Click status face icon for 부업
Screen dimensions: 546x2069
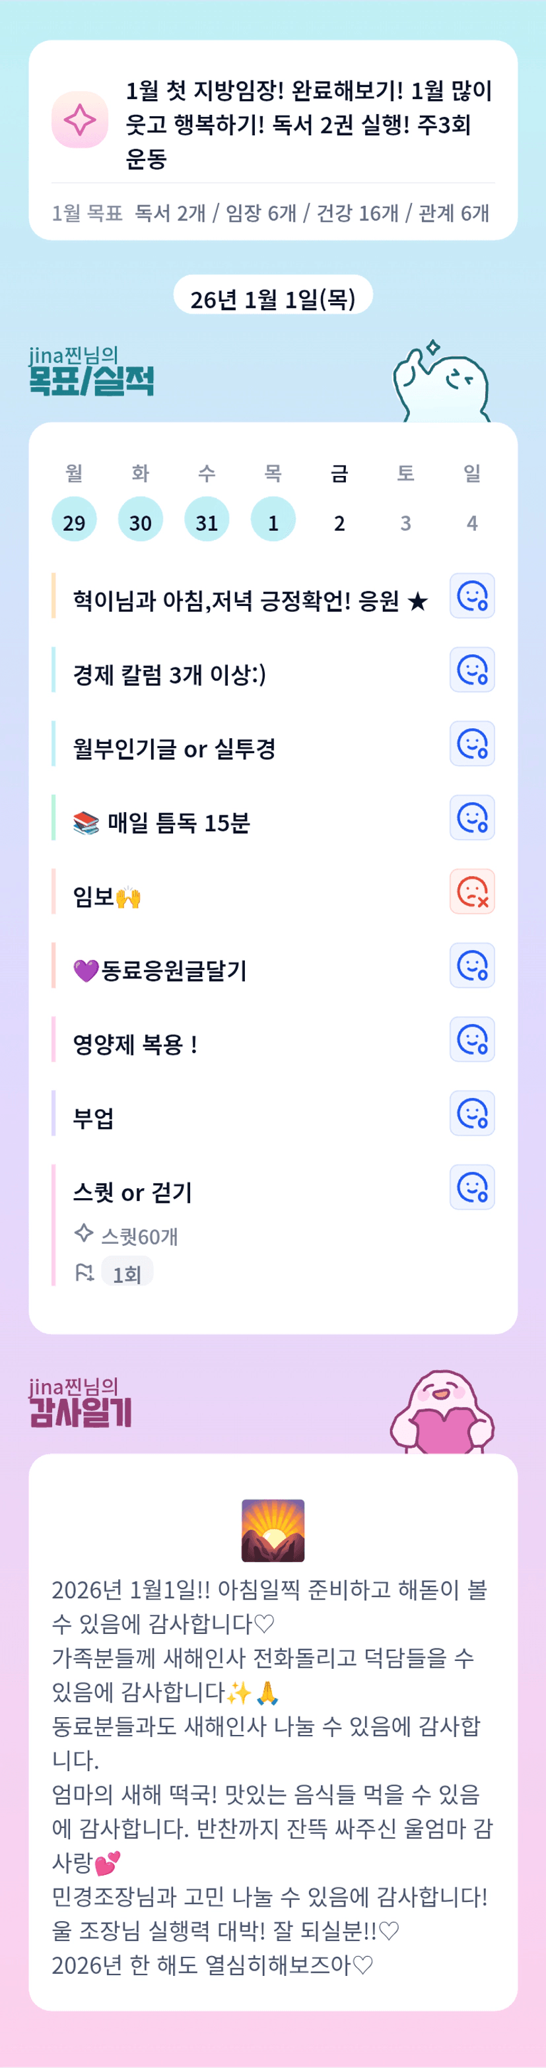coord(472,1113)
